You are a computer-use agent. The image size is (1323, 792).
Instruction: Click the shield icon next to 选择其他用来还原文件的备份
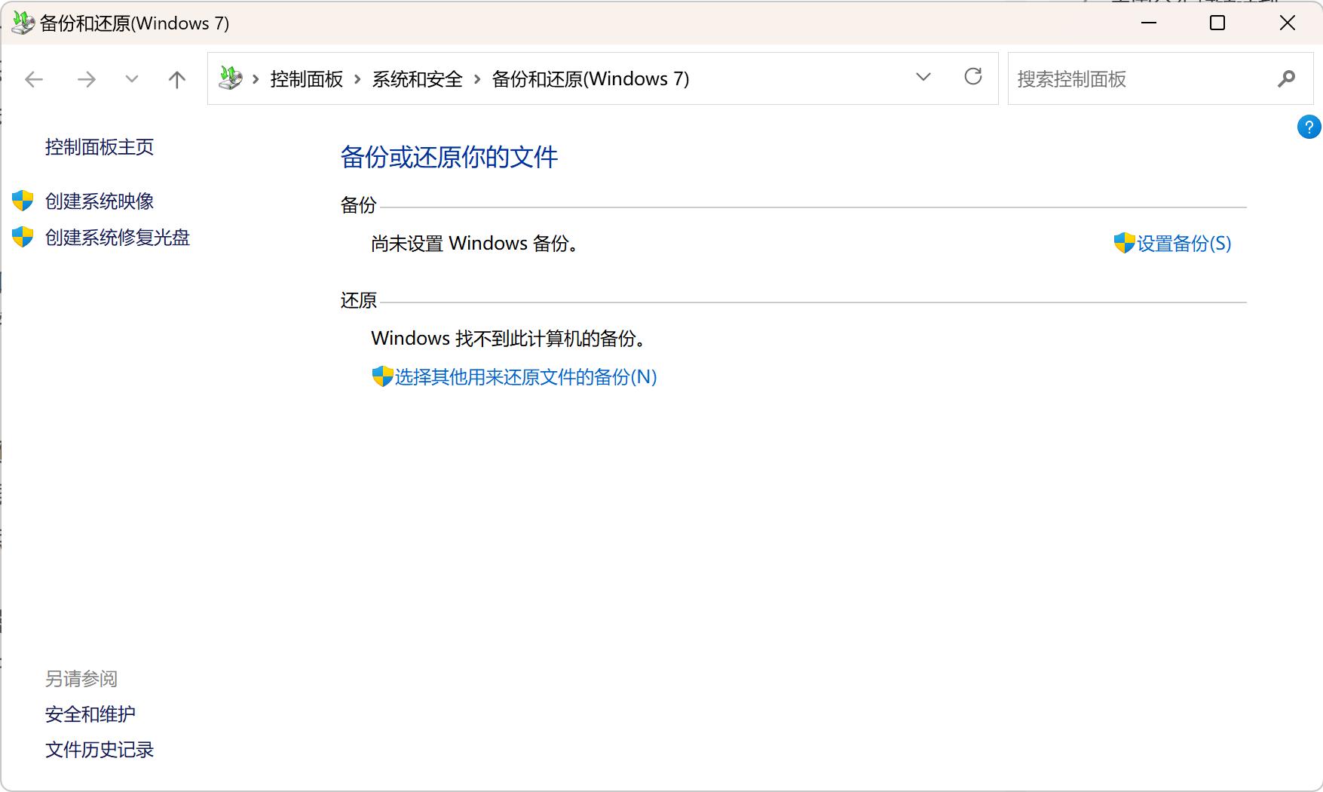tap(380, 376)
